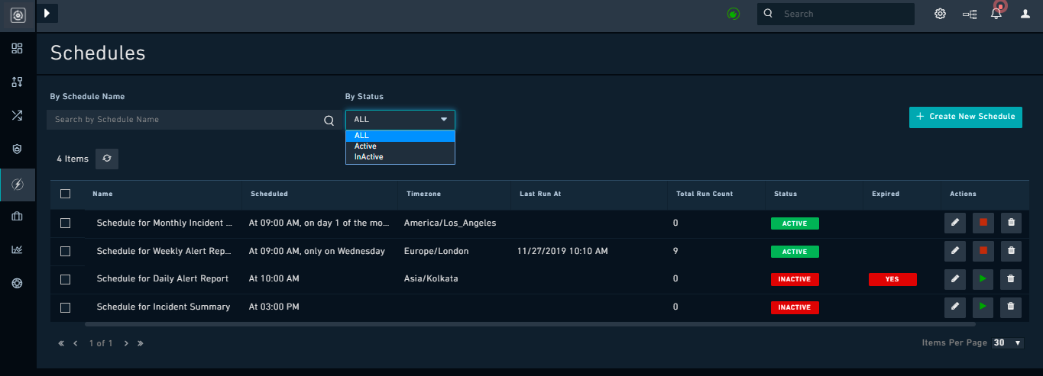Toggle the select-all checkbox in table header
The width and height of the screenshot is (1043, 376).
point(65,194)
